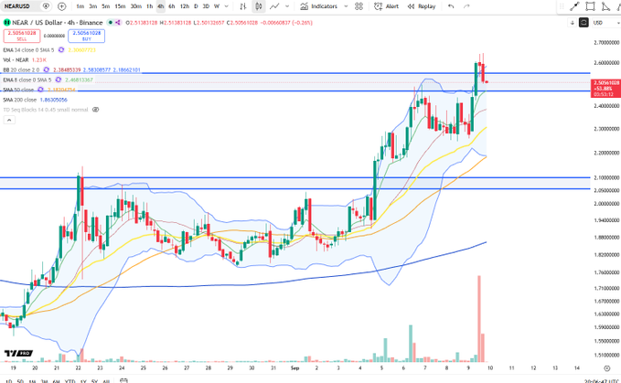621x383 pixels.
Task: Toggle the dark square icon beside USD
Action: [x=584, y=23]
